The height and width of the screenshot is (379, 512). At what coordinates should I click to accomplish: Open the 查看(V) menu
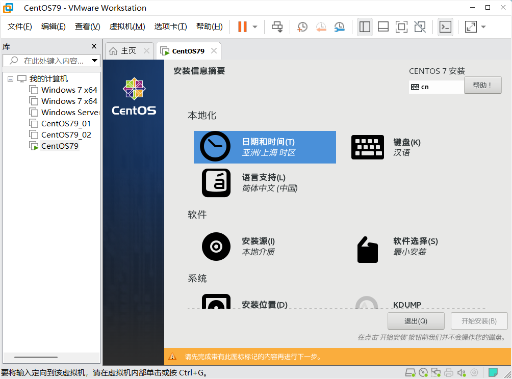click(87, 26)
